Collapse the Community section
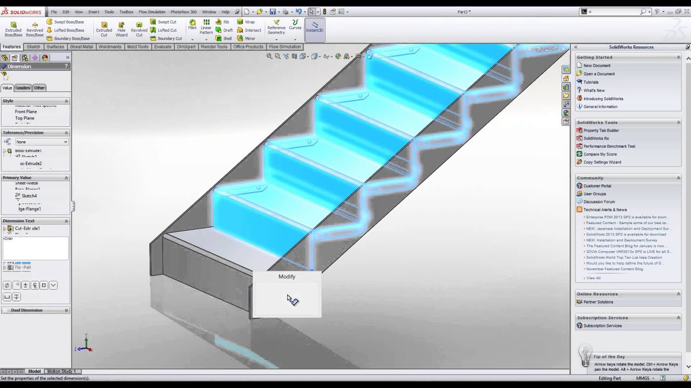691x388 pixels. 679,178
